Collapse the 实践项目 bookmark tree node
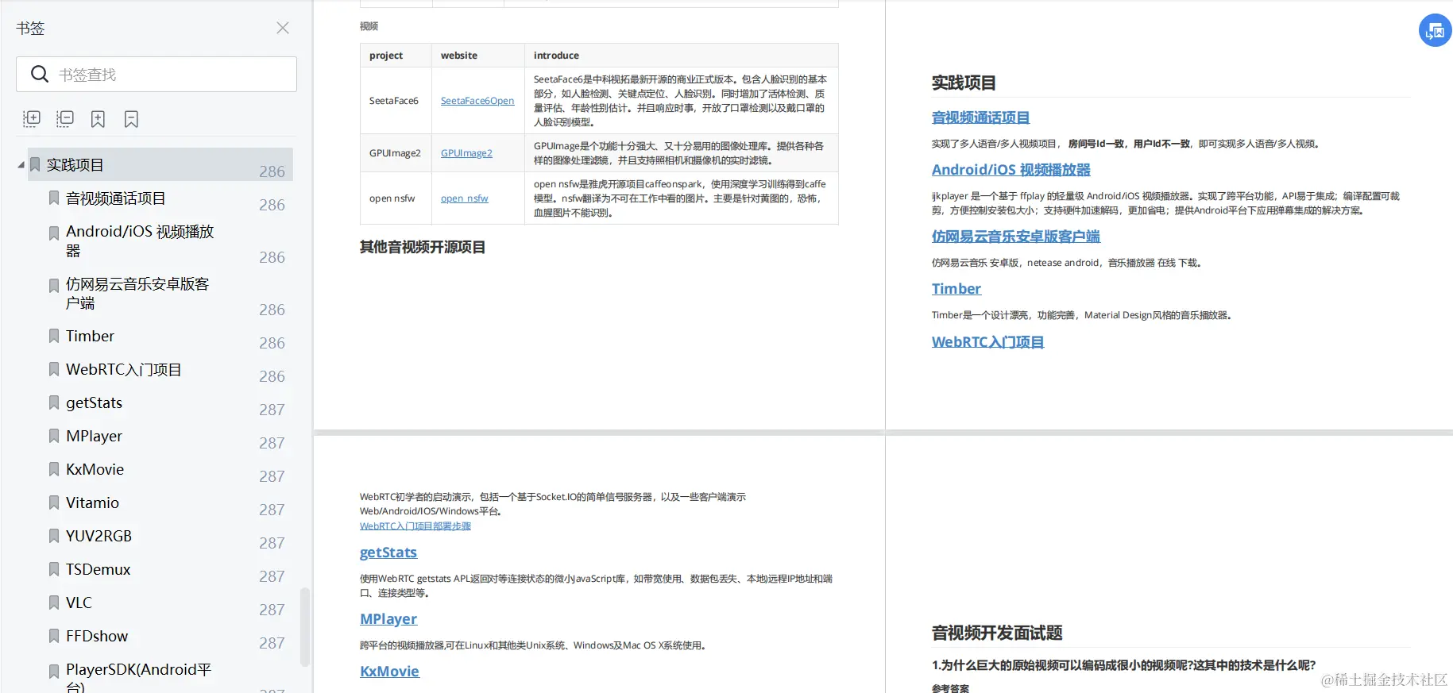Viewport: 1453px width, 693px height. [x=21, y=164]
